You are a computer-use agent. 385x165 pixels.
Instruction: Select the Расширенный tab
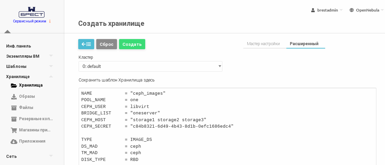pyautogui.click(x=304, y=44)
